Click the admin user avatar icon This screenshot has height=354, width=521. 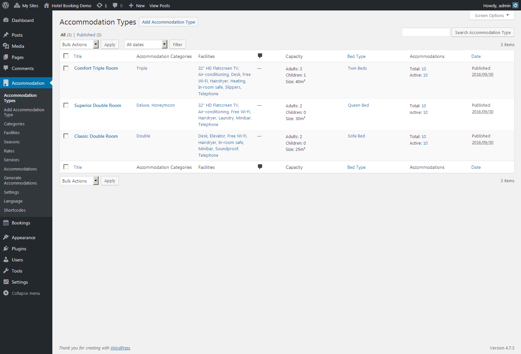(515, 6)
